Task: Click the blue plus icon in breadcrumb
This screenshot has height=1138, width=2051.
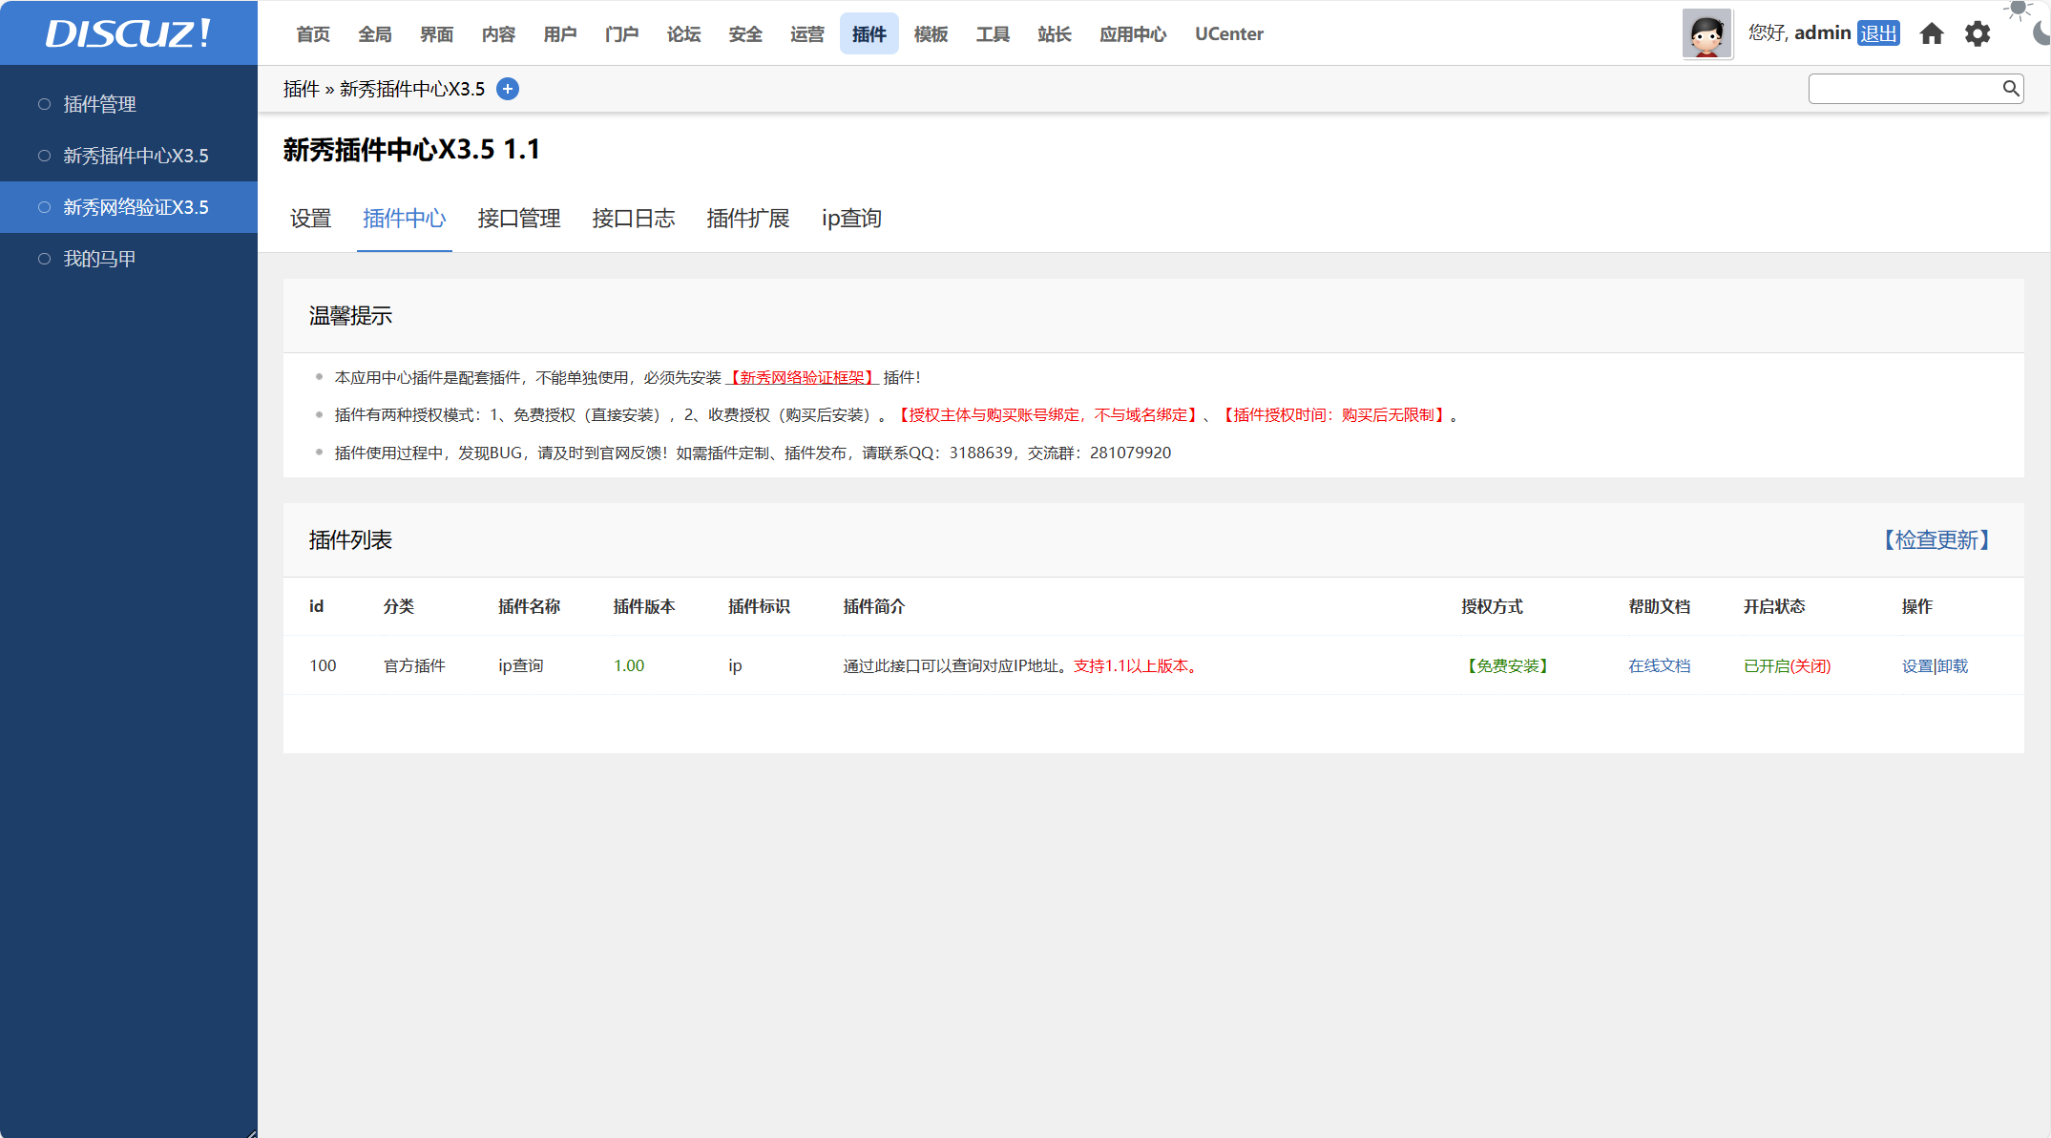Action: click(x=508, y=89)
